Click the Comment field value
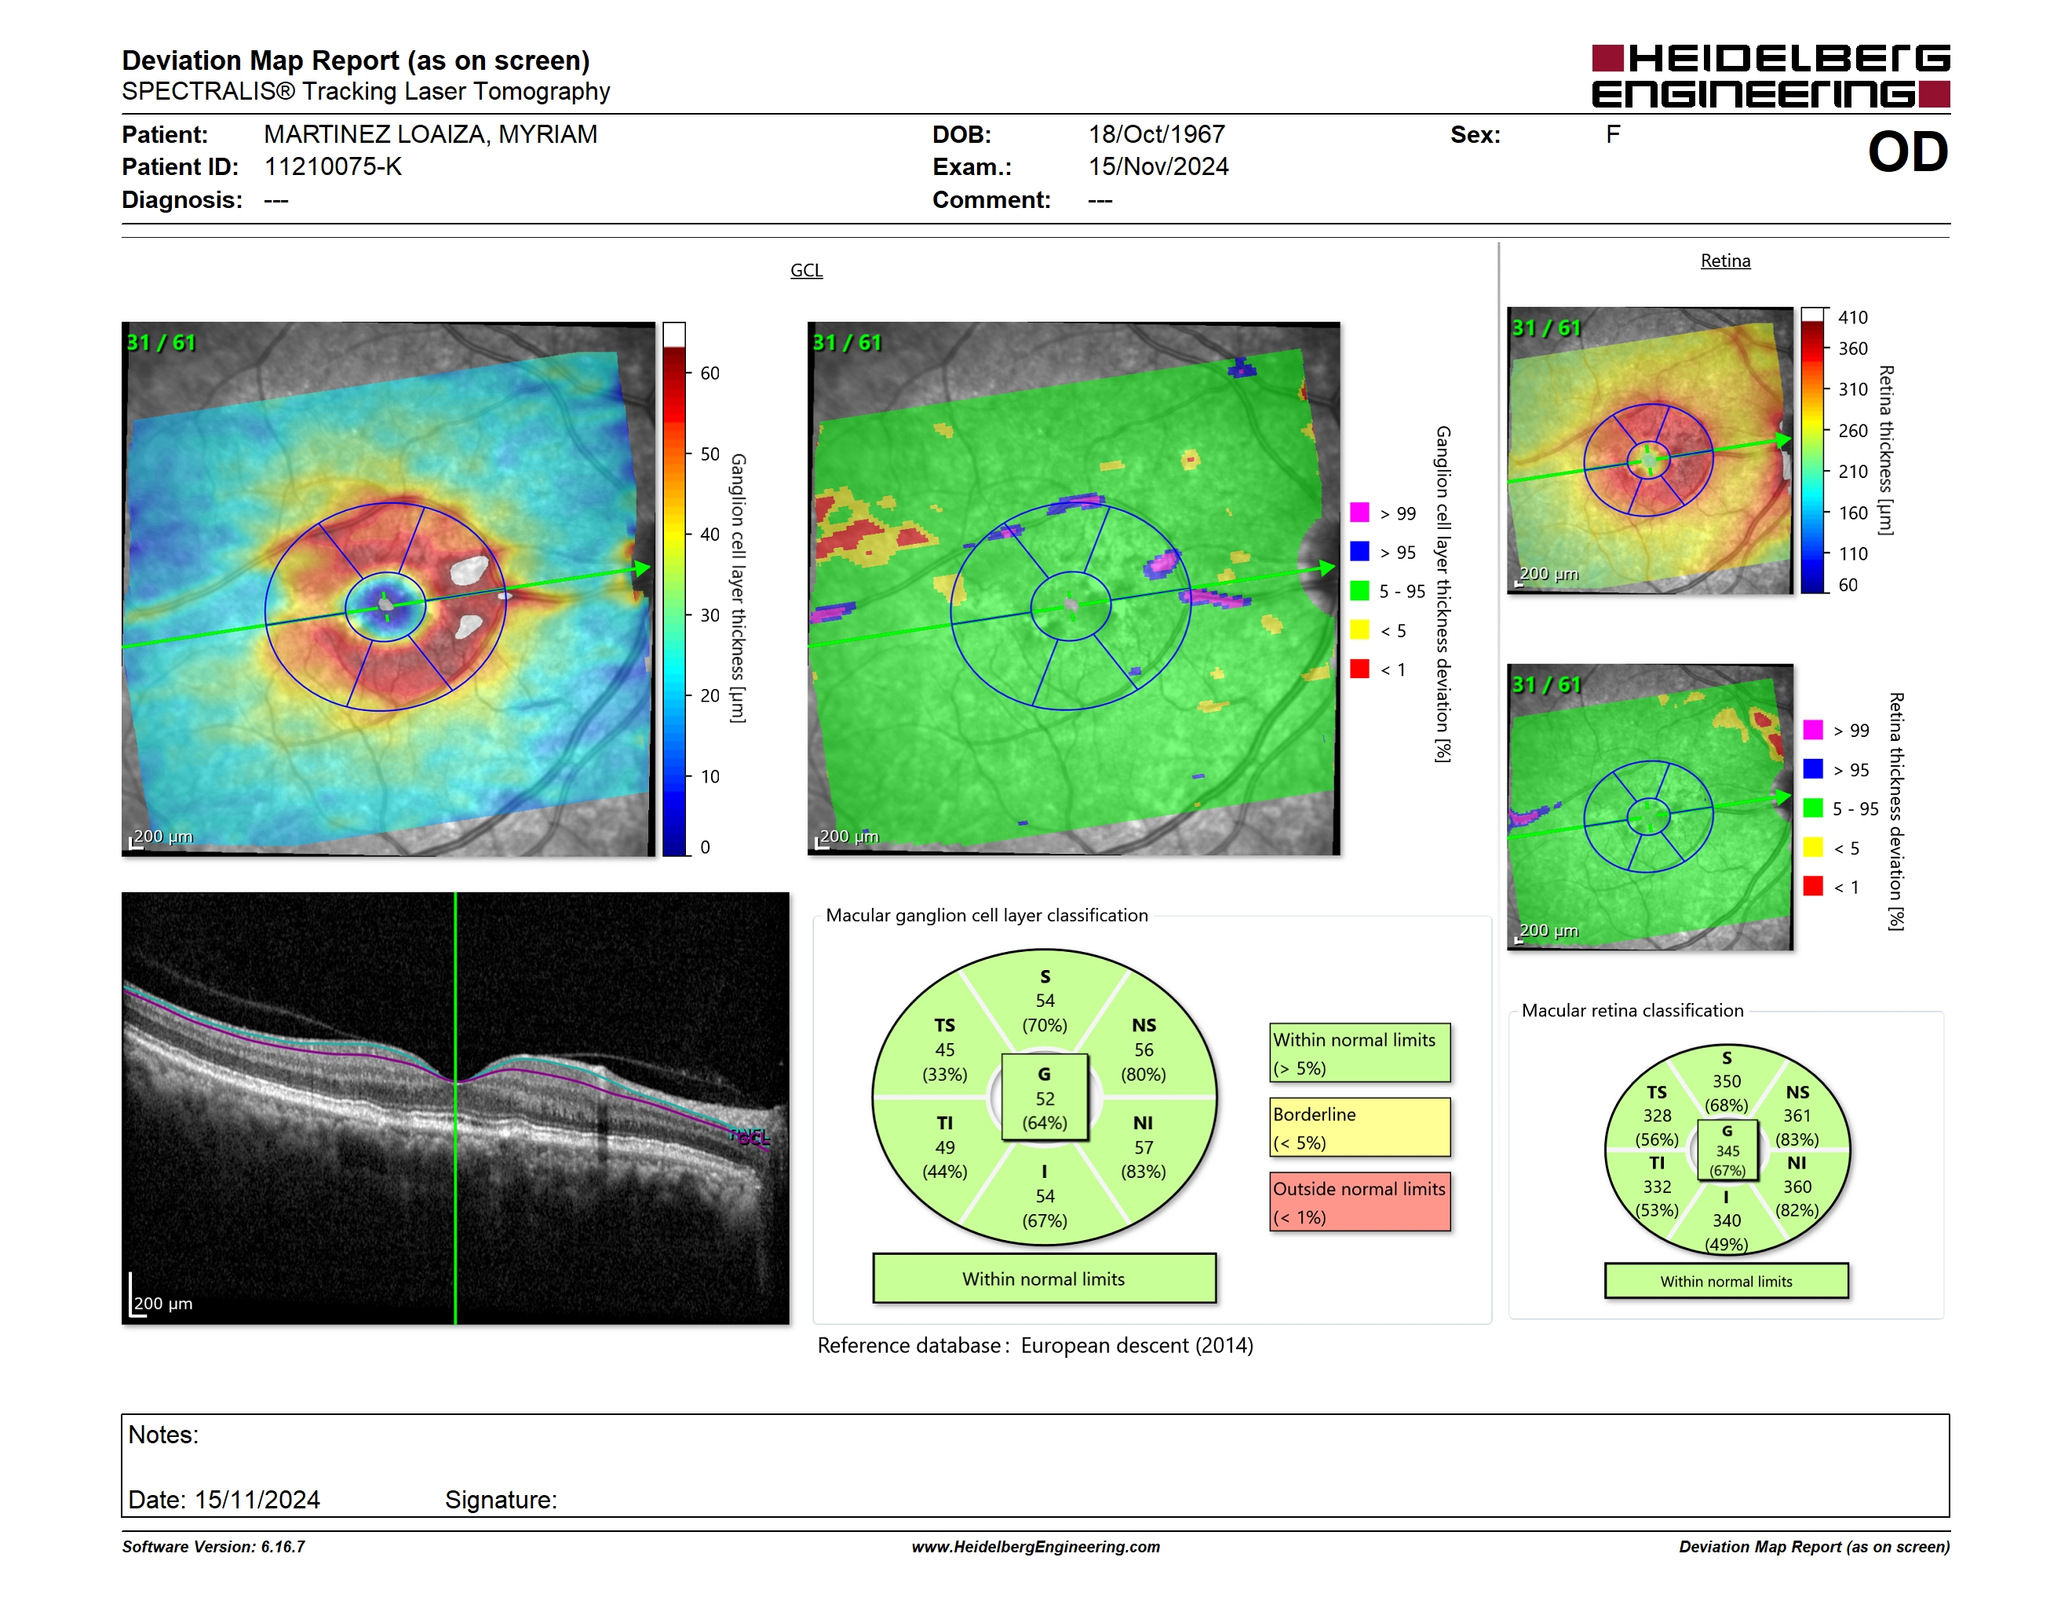The height and width of the screenshot is (1601, 2072). tap(1100, 200)
